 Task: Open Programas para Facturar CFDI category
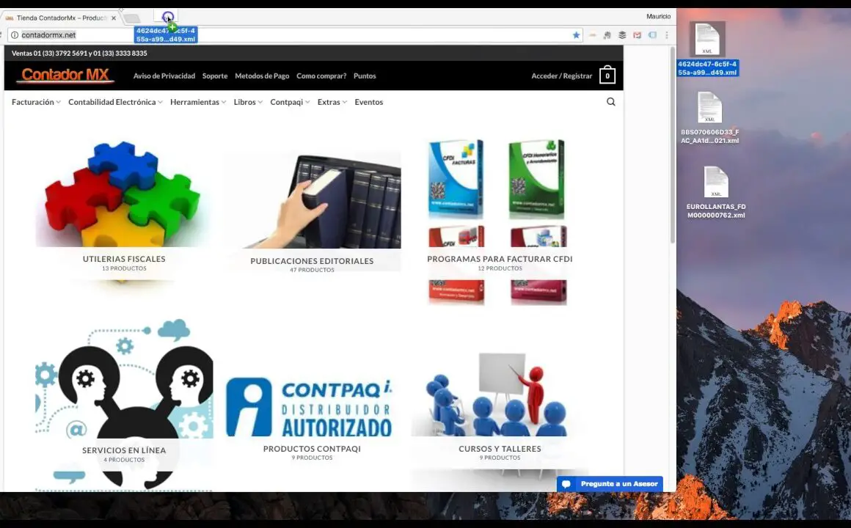point(500,221)
